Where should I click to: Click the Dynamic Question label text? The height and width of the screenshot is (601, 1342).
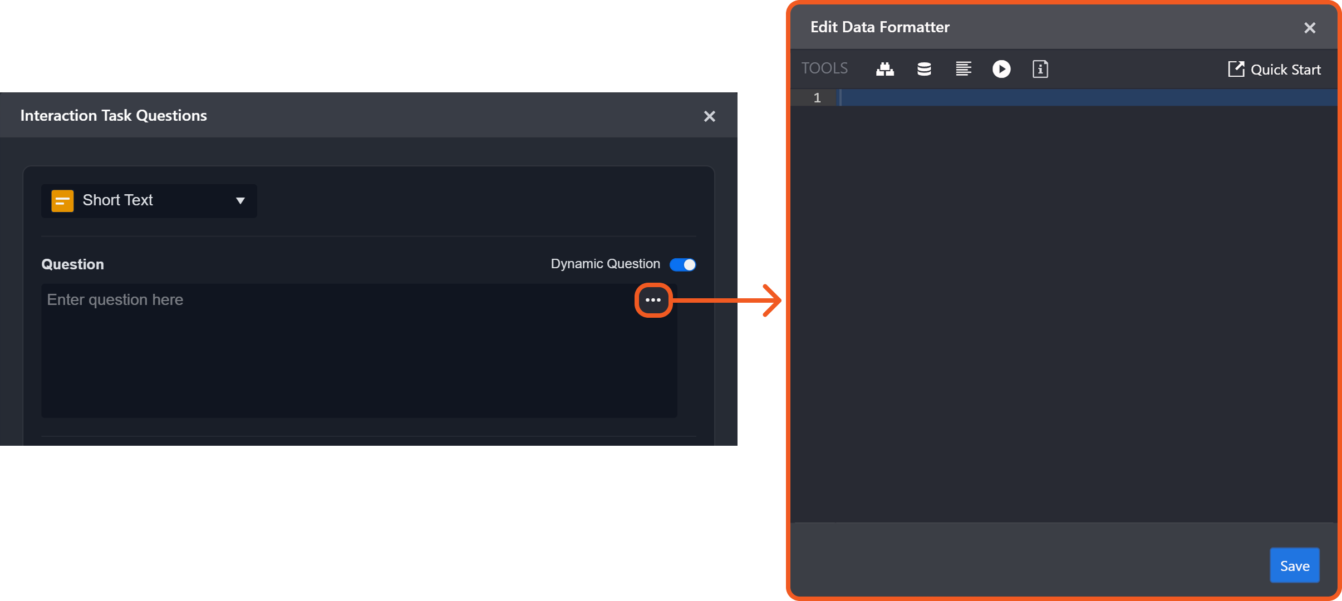[x=605, y=264]
